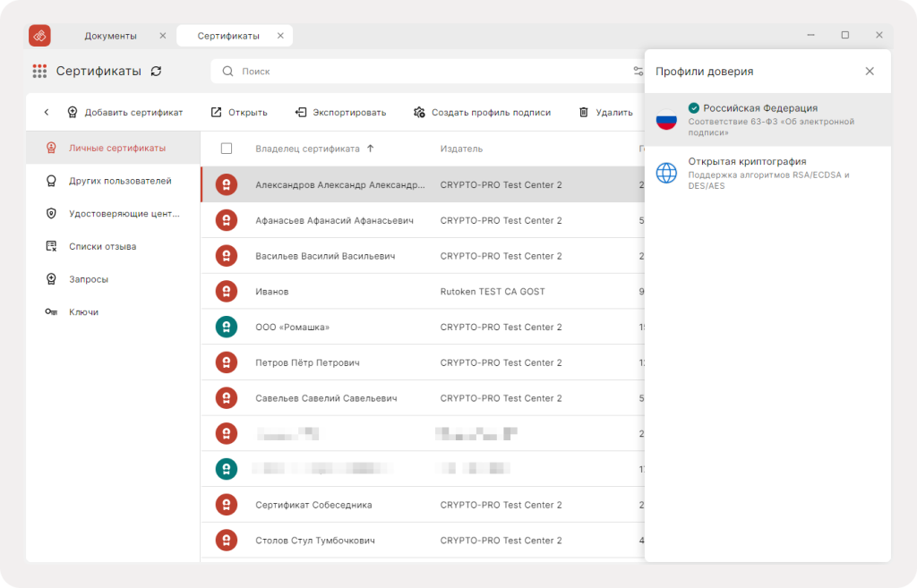
Task: Close the Профили доверия panel
Action: pos(870,72)
